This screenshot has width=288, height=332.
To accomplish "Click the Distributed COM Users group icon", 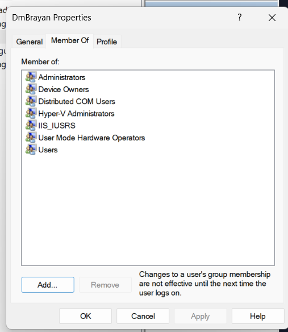I will click(31, 101).
